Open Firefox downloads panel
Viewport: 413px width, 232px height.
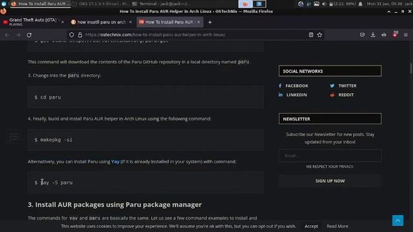tap(373, 35)
